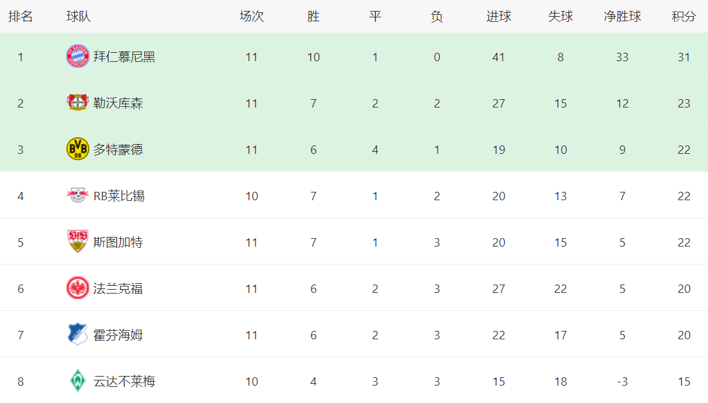Click the 场次 column header
The width and height of the screenshot is (708, 403).
coord(252,17)
